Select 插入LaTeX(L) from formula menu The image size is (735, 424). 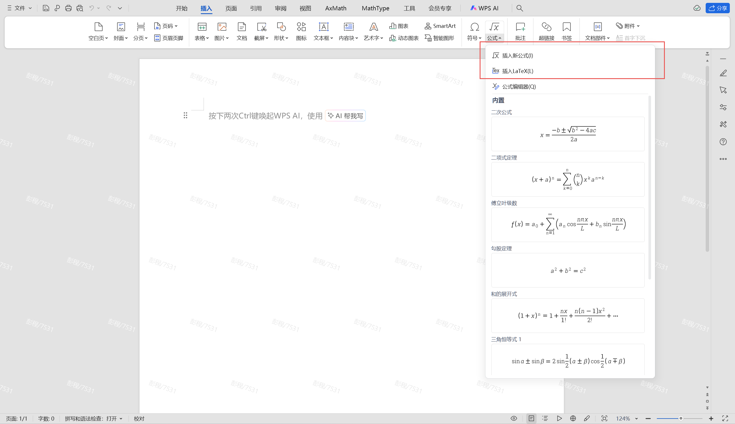click(517, 71)
